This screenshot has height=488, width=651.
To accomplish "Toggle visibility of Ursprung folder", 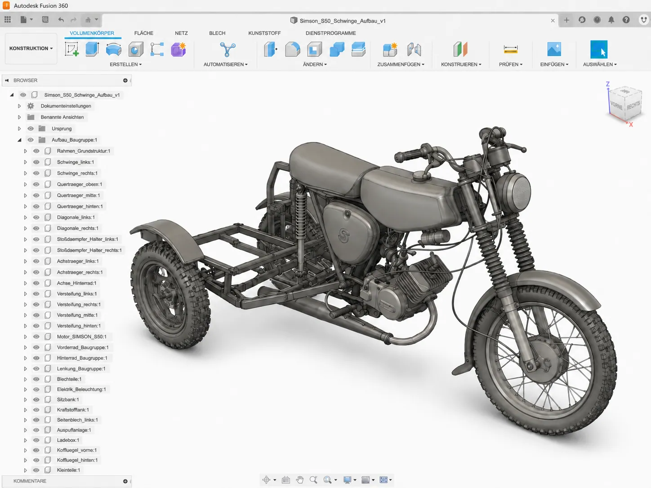I will click(31, 129).
